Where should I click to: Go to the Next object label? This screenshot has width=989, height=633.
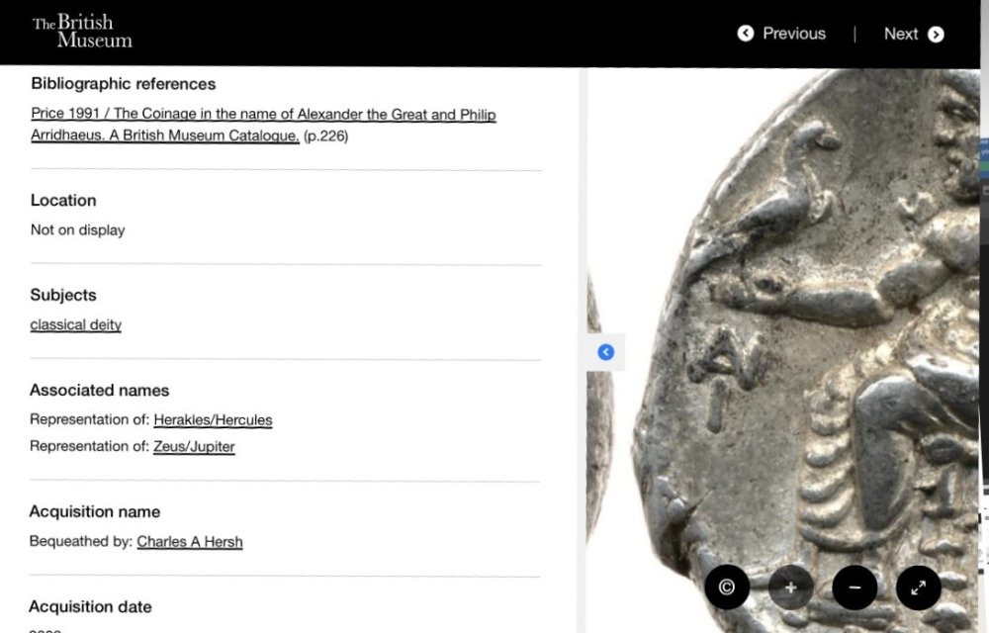pyautogui.click(x=900, y=34)
